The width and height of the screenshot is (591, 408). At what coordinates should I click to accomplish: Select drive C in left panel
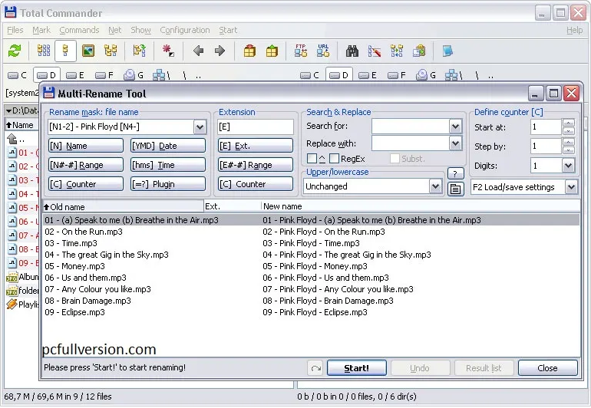[18, 75]
